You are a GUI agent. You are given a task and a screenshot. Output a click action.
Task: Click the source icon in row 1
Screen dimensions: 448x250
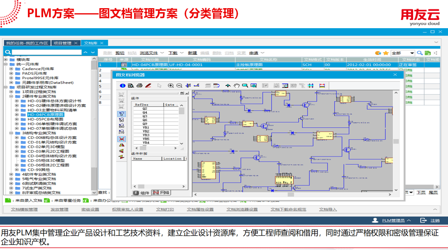(124, 65)
